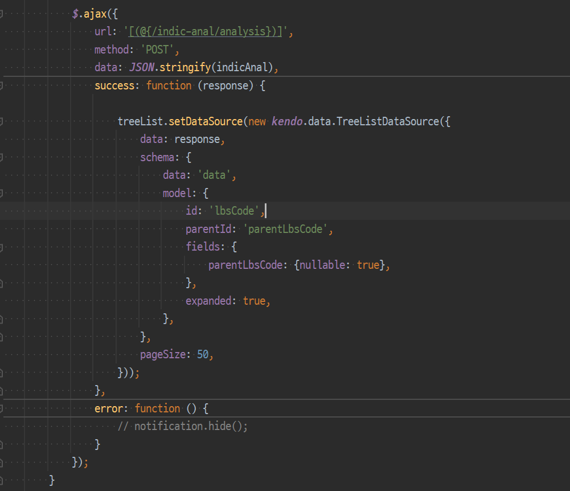Click the quoted 'parentLbsCode' string value
This screenshot has height=491, width=570.
(285, 229)
